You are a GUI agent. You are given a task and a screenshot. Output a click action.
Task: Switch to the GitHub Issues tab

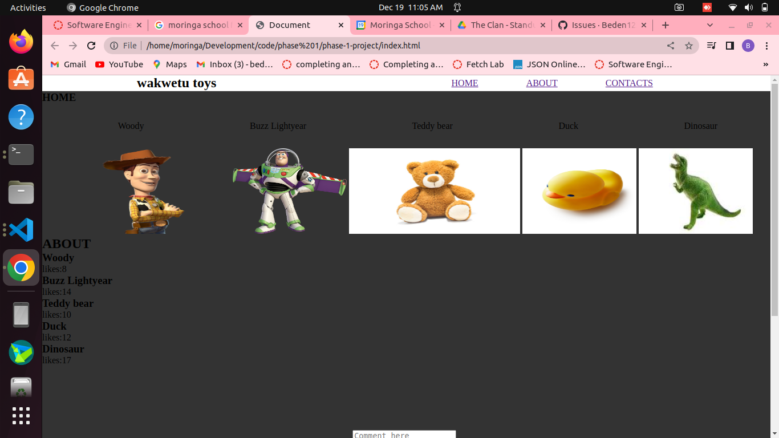tap(603, 25)
